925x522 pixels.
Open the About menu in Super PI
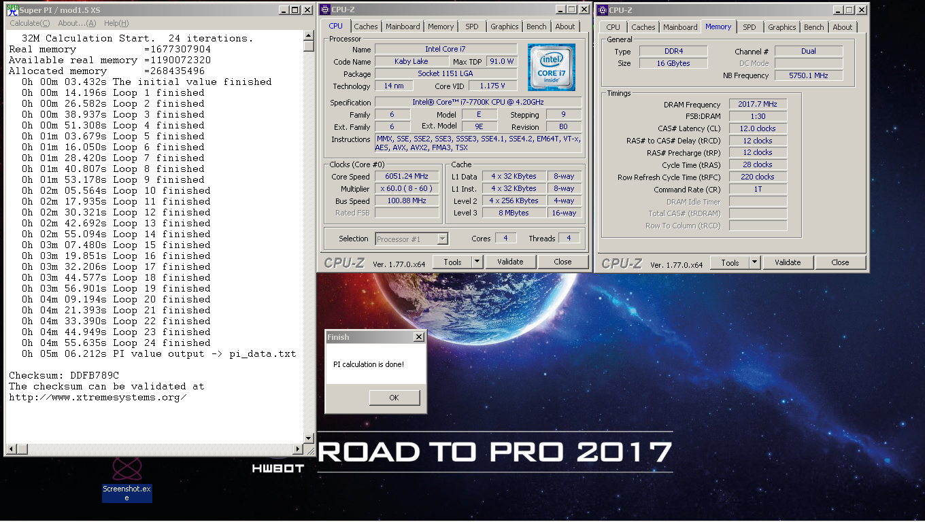(77, 23)
